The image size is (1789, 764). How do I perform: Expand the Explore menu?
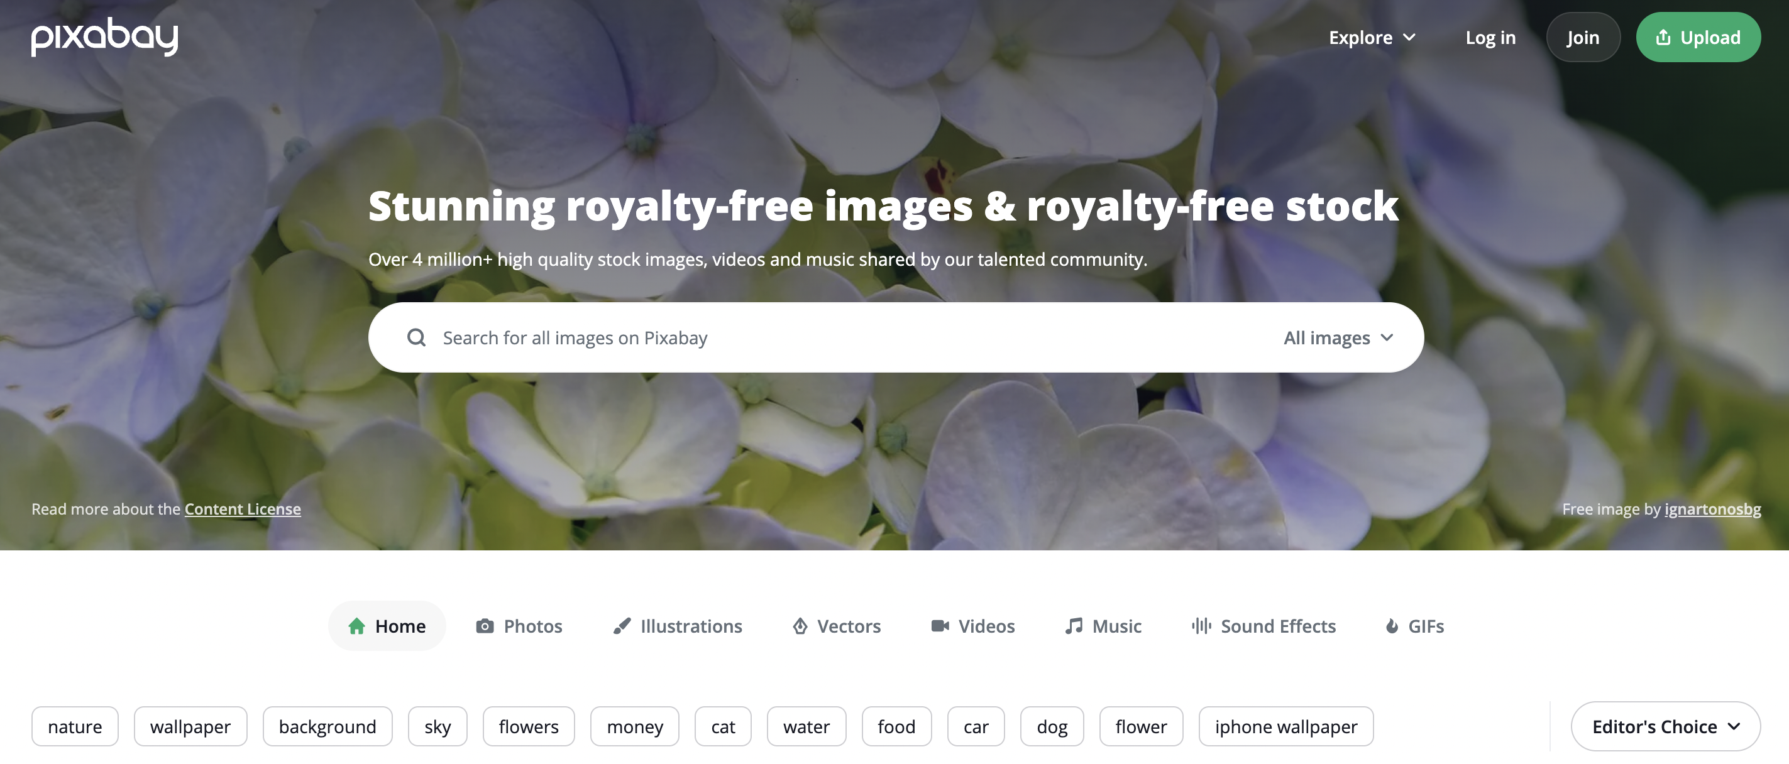coord(1372,38)
